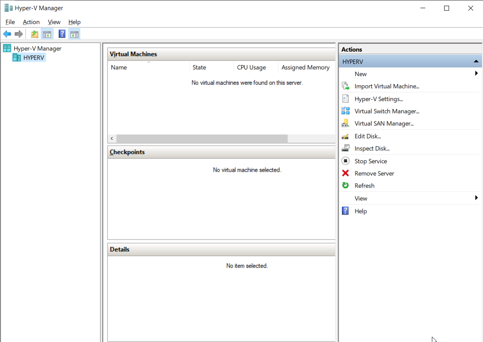Open the File menu
Viewport: 483px width, 342px height.
10,22
